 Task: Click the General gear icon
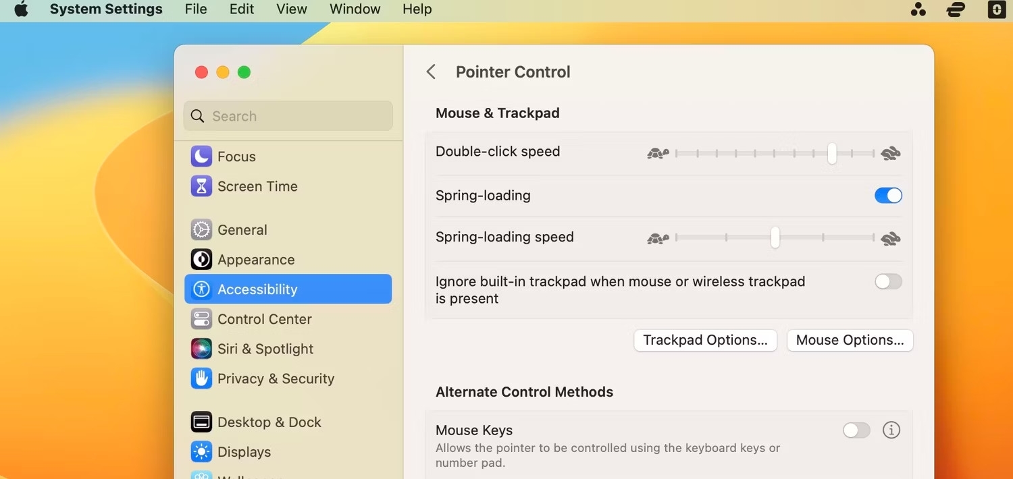pyautogui.click(x=201, y=230)
